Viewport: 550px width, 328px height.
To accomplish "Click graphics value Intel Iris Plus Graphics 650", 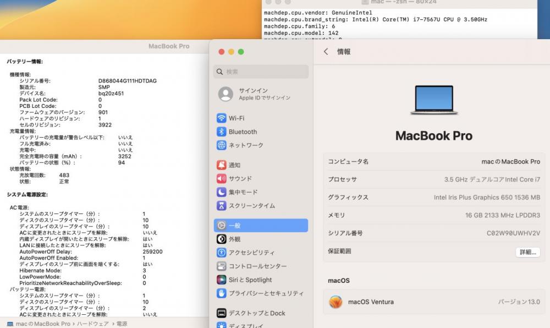I will [x=487, y=198].
